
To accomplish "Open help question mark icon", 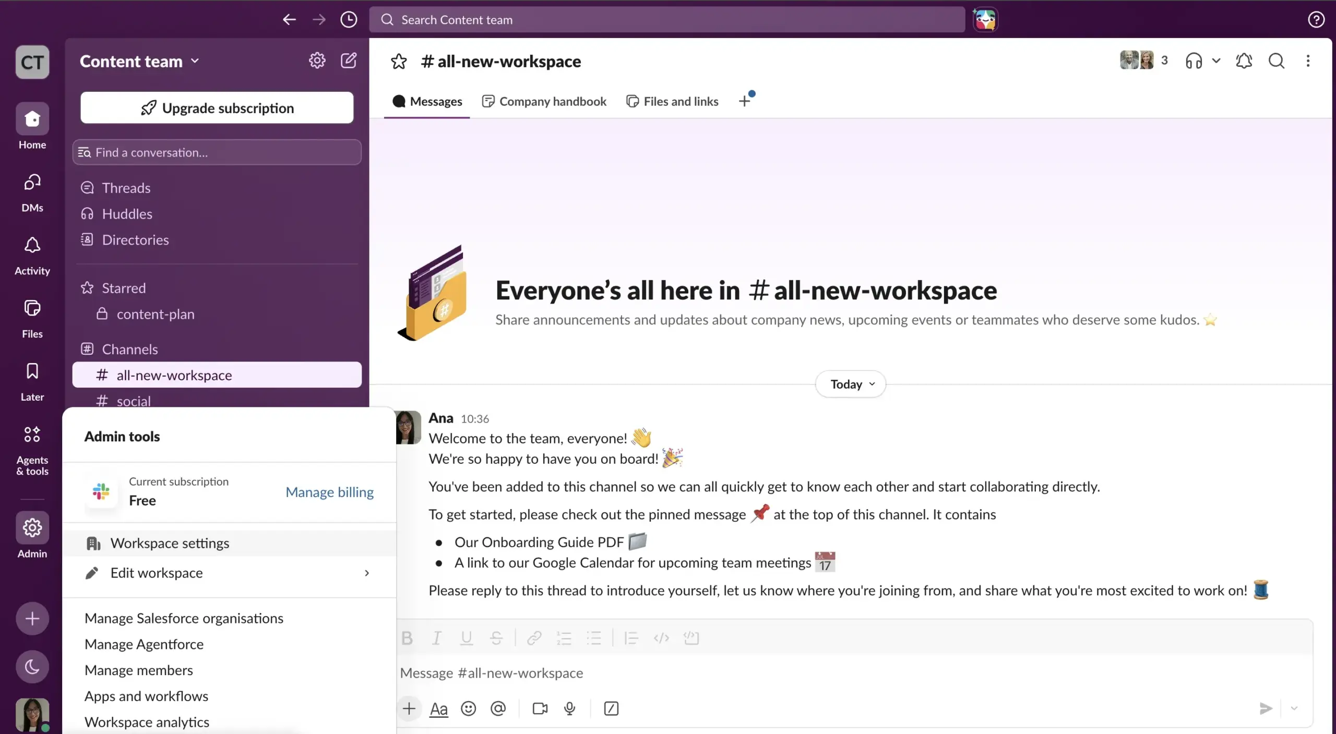I will (x=1316, y=20).
